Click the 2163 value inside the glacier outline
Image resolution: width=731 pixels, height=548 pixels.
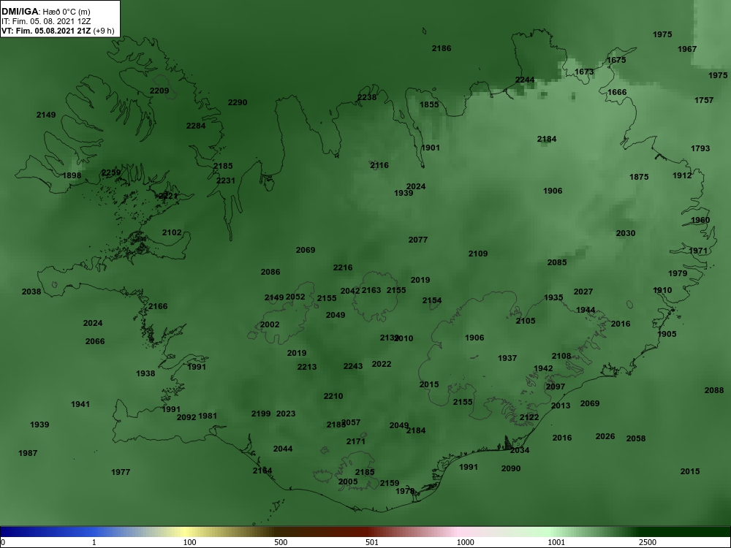[x=371, y=290]
